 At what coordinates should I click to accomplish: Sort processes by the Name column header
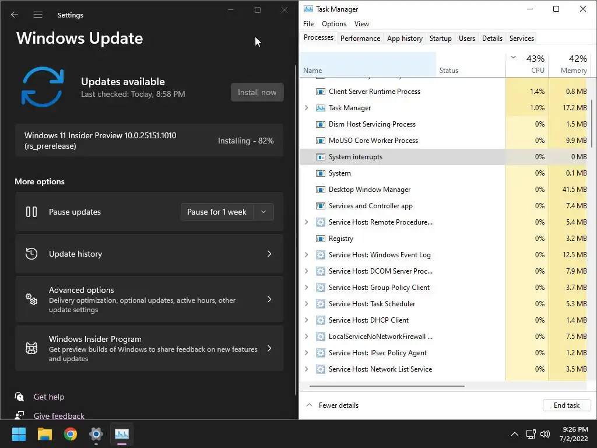pyautogui.click(x=368, y=64)
